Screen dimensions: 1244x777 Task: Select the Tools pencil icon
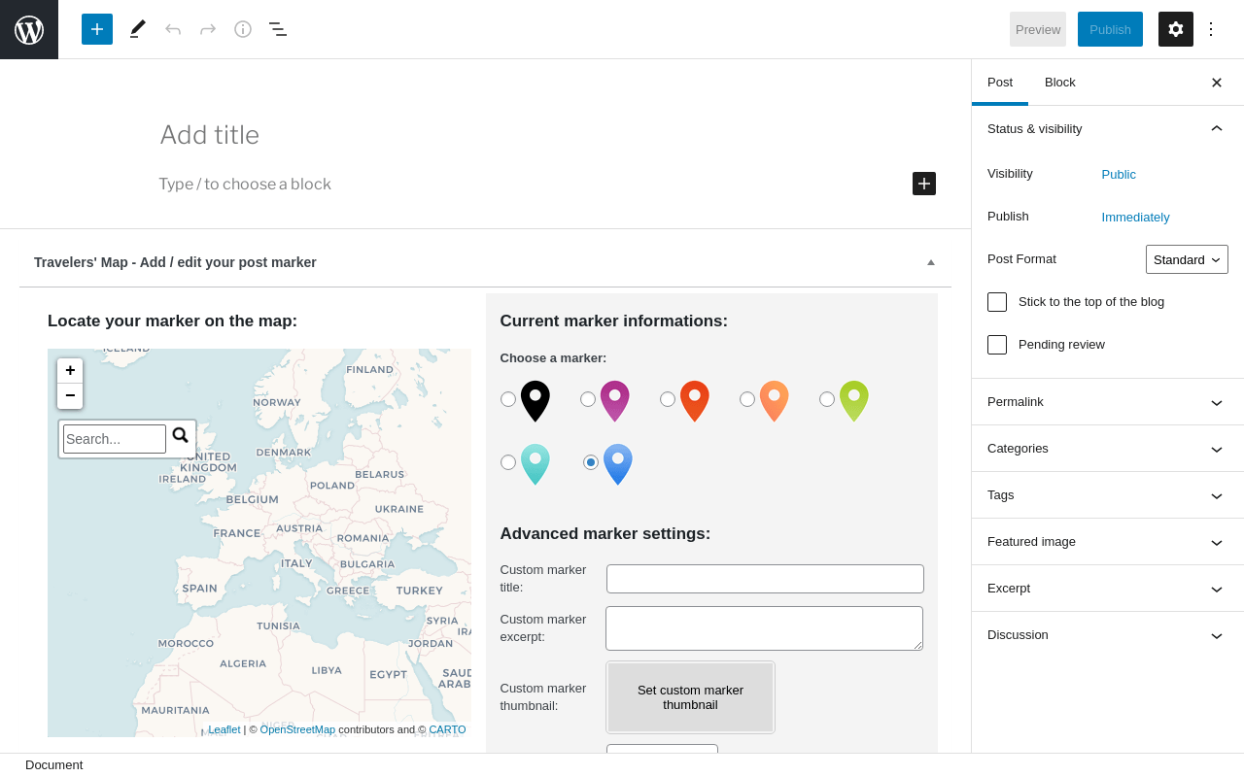coord(138,29)
